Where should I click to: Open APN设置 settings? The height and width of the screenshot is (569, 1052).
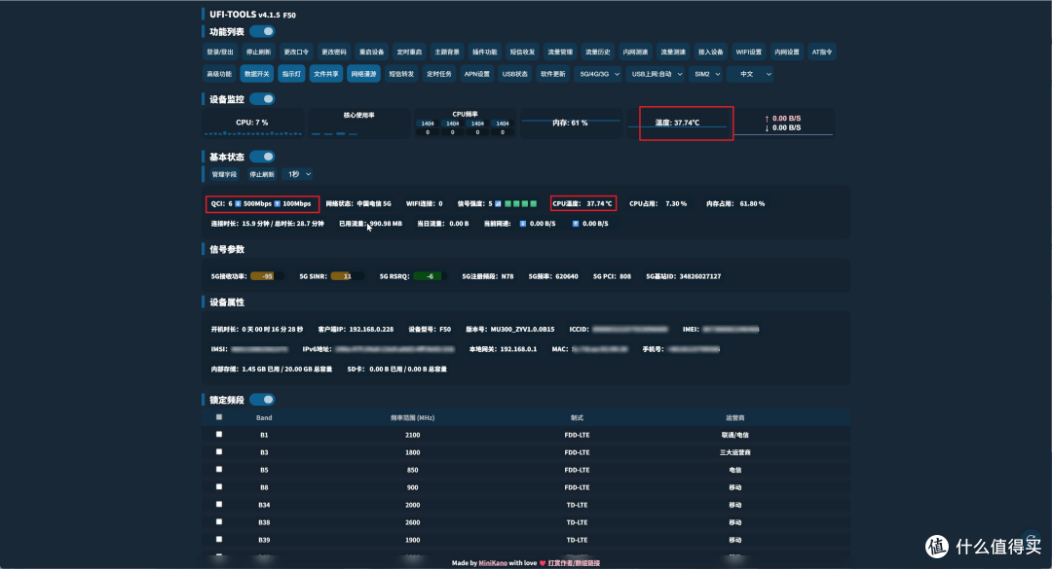pyautogui.click(x=477, y=74)
